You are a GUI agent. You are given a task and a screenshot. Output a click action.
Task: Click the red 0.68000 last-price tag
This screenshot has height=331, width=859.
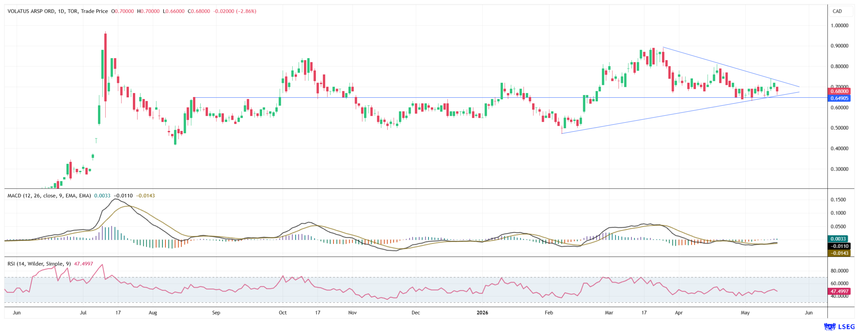839,91
